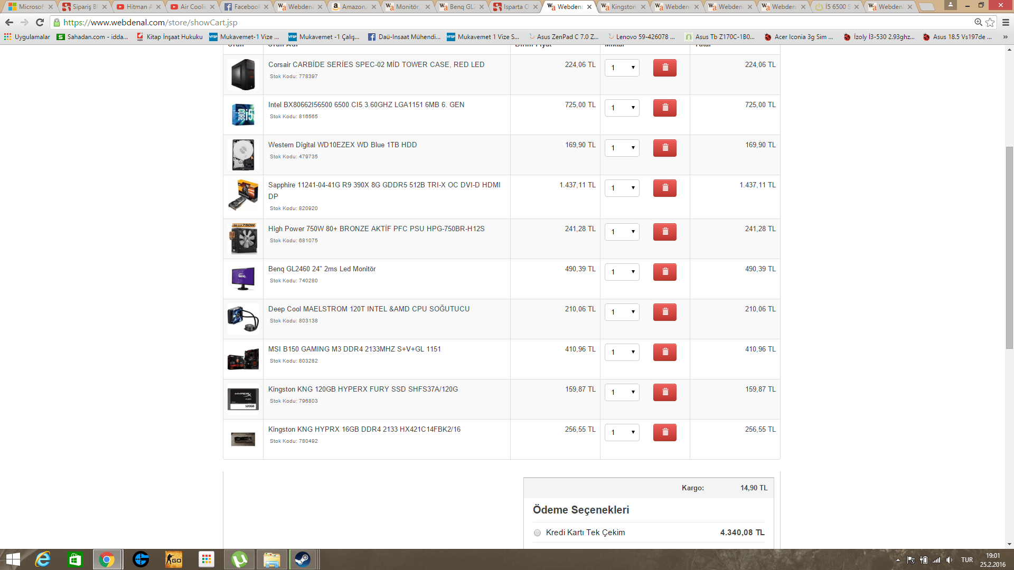
Task: Open Chrome menu hamburger icon
Action: point(1006,22)
